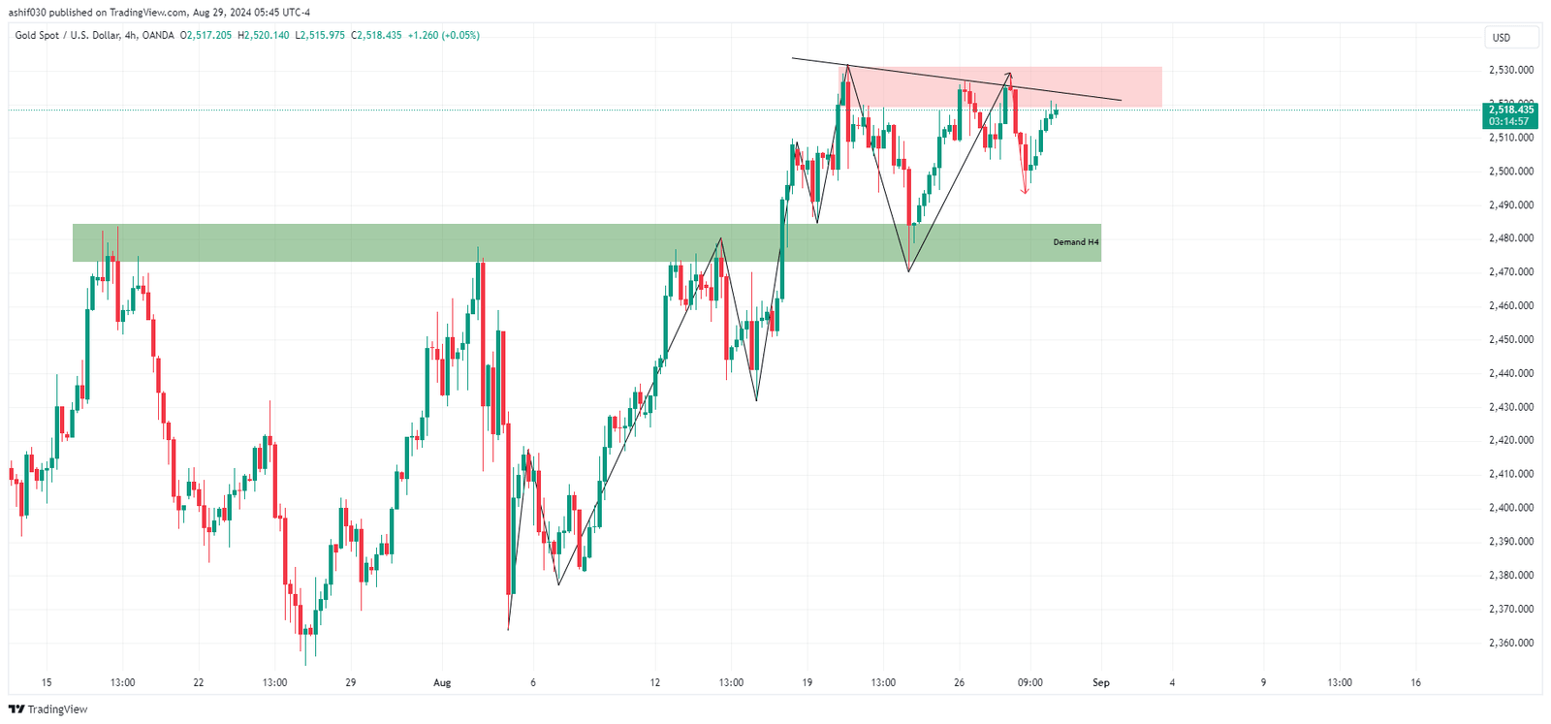1551x724 pixels.
Task: Click the 09:00 time label on time axis
Action: (x=1030, y=683)
